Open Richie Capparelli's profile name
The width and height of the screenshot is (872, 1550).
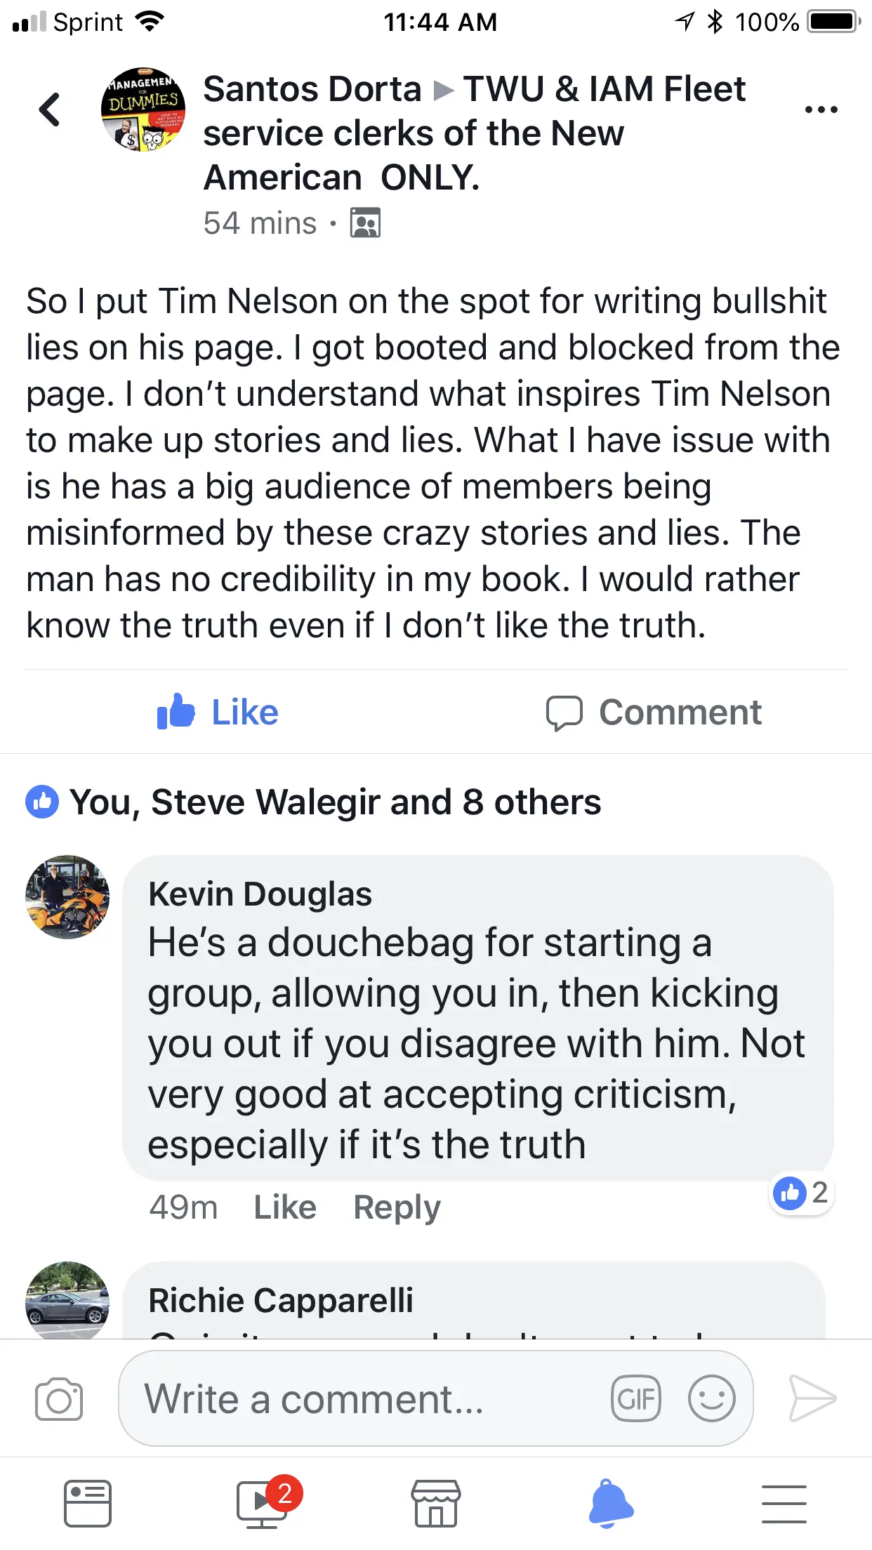pyautogui.click(x=281, y=1300)
